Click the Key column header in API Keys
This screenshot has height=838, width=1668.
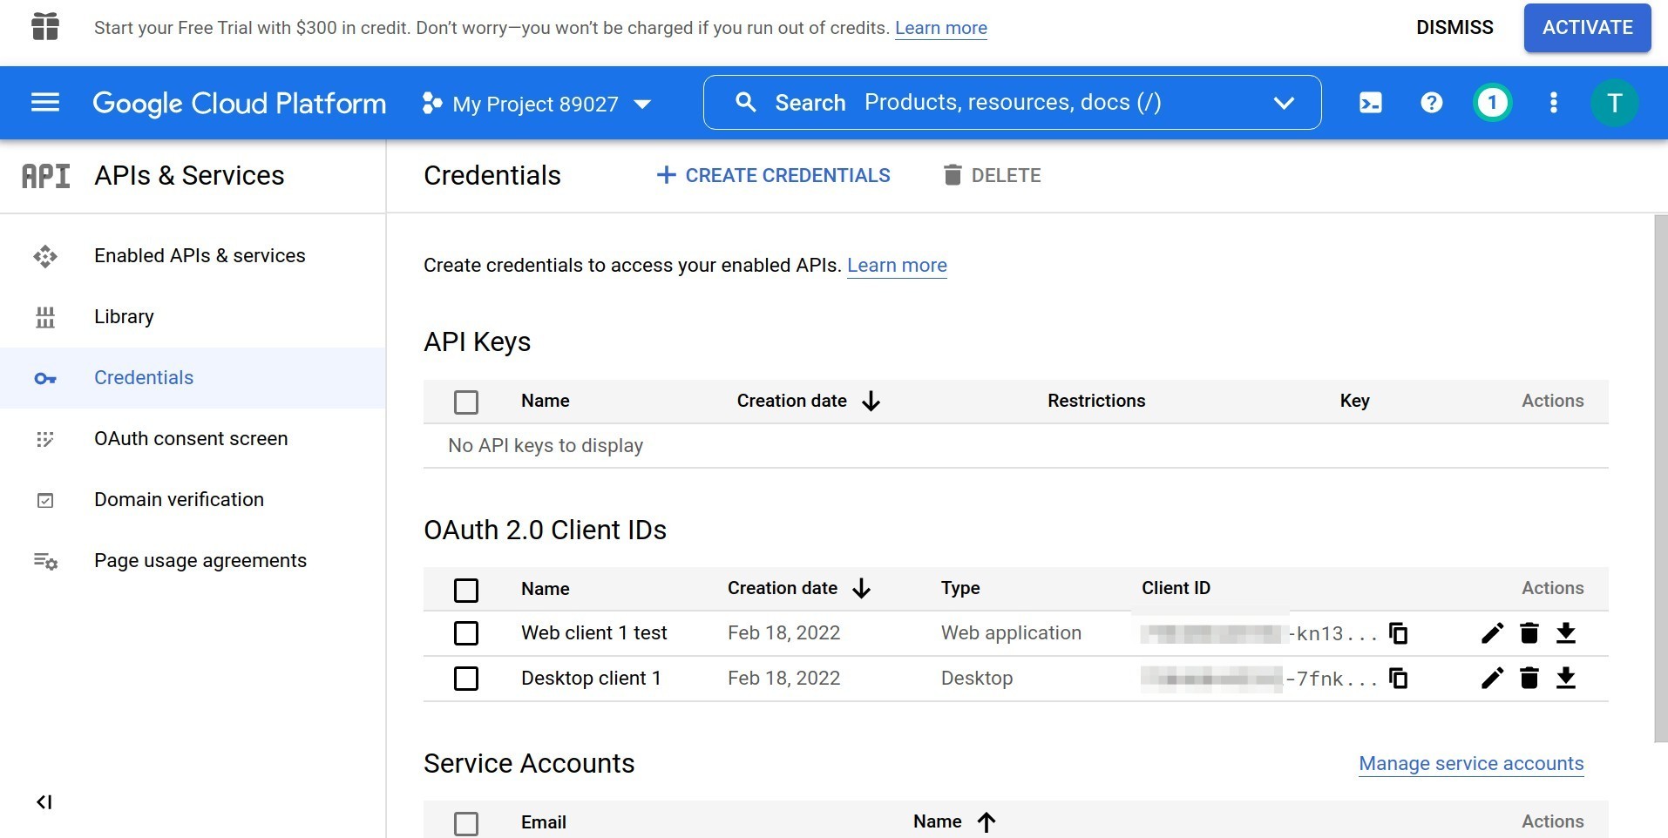[x=1354, y=401]
